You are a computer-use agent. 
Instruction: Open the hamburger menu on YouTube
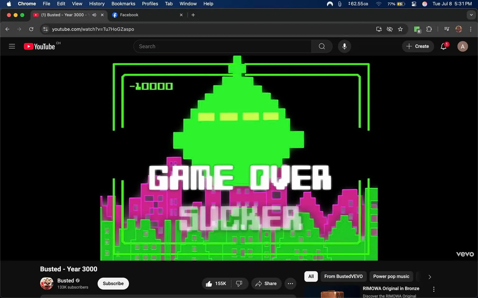point(12,46)
